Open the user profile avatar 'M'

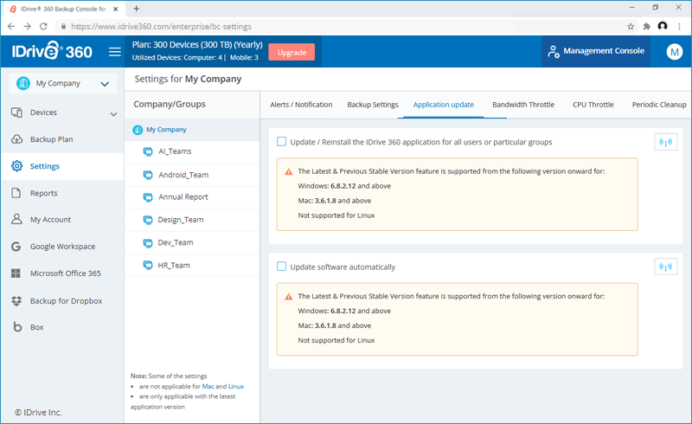point(674,52)
